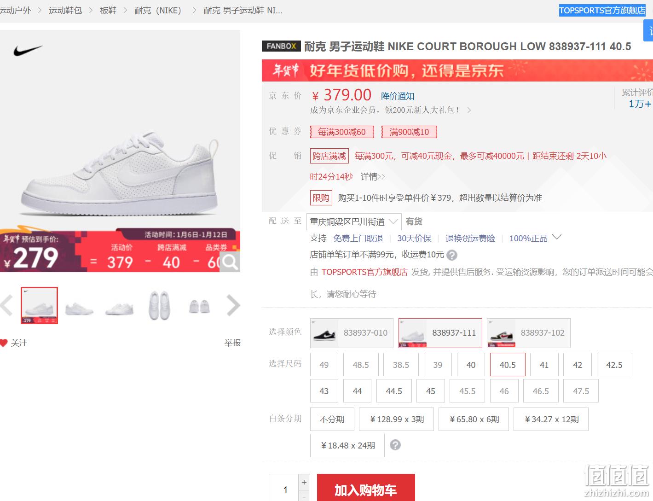
Task: Choose shoe size 45
Action: [431, 391]
